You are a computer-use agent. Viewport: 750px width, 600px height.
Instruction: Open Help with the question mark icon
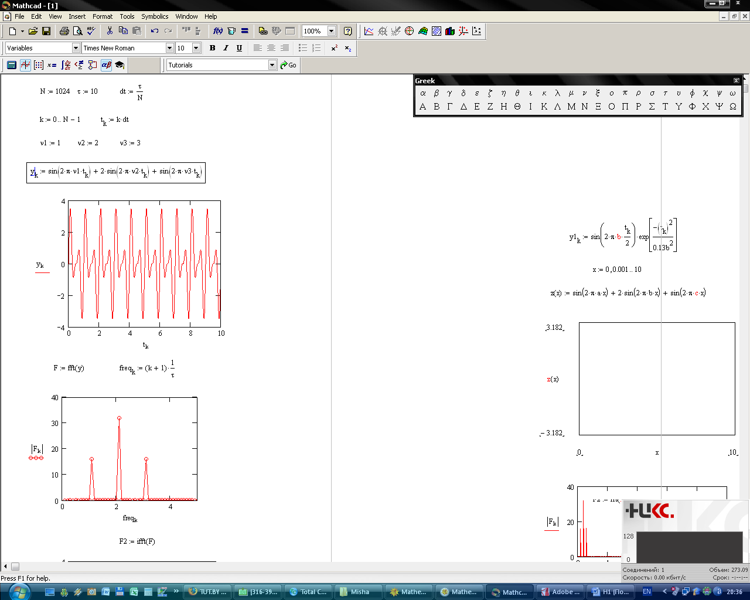[348, 31]
